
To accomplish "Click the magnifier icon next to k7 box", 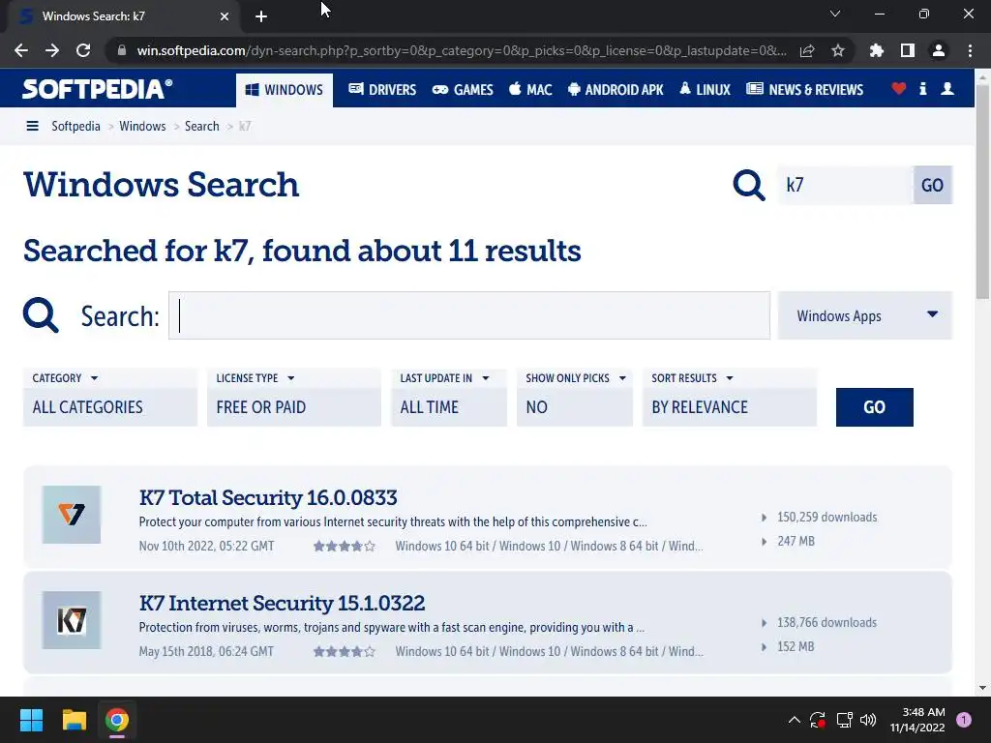I will [749, 185].
